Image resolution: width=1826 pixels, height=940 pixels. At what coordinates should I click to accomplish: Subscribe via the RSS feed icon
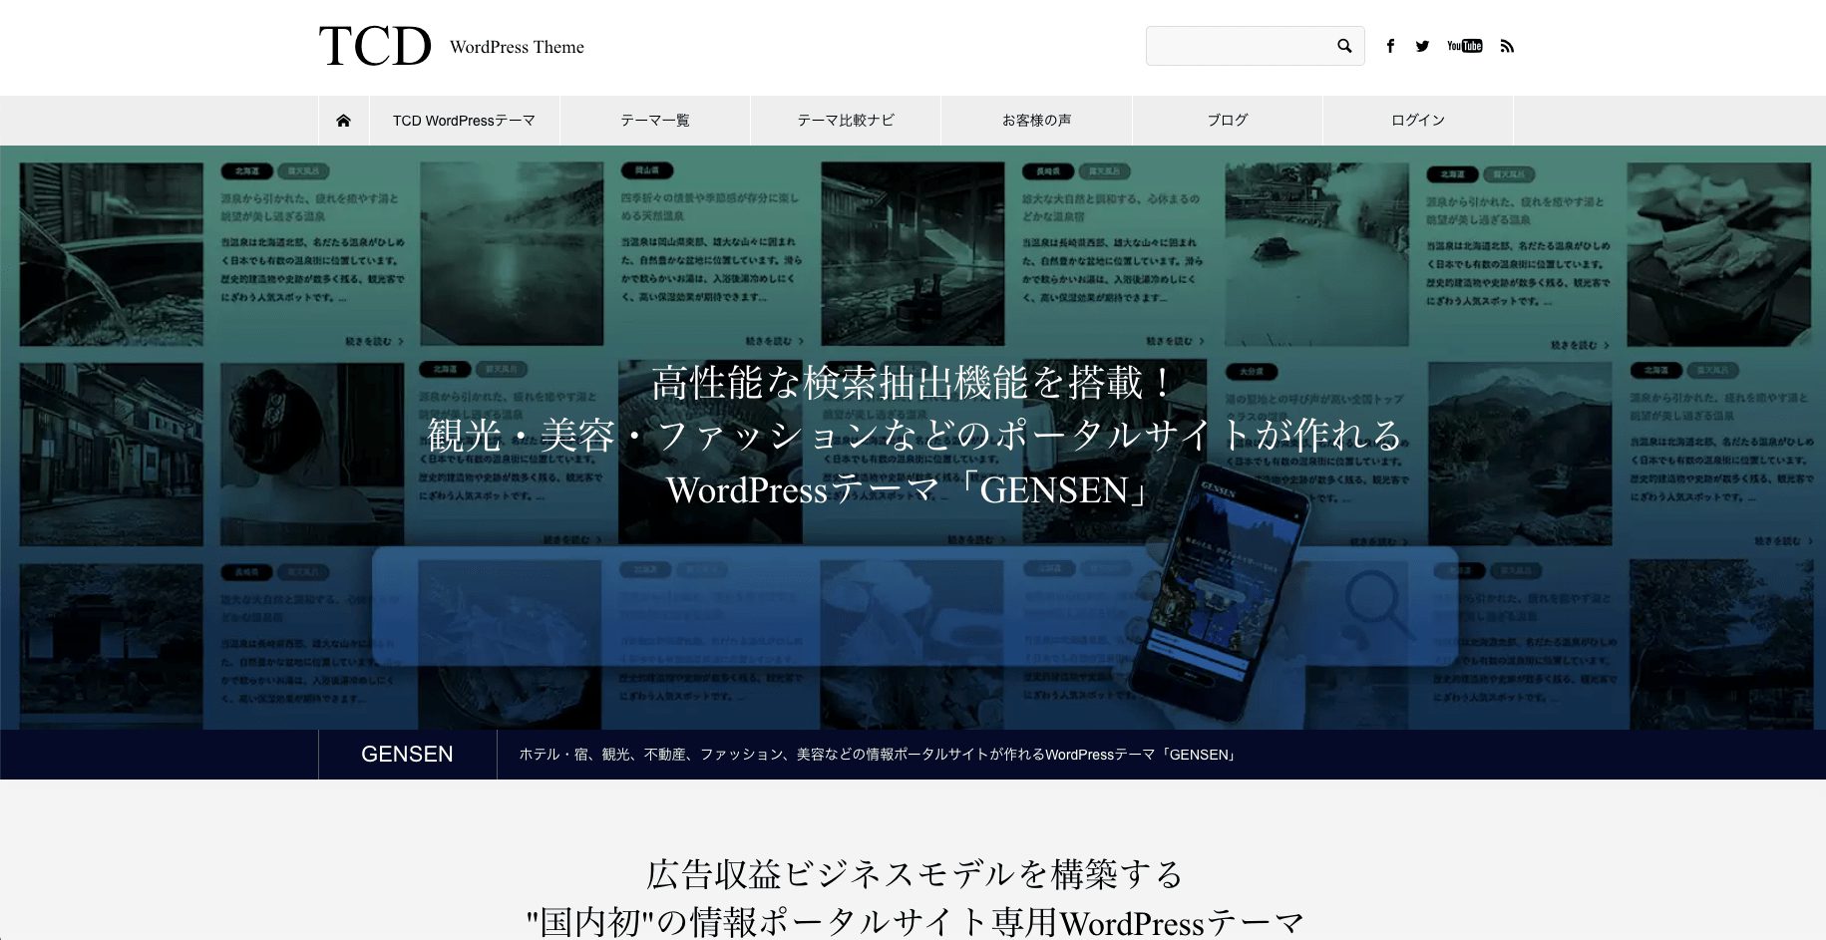[1507, 45]
